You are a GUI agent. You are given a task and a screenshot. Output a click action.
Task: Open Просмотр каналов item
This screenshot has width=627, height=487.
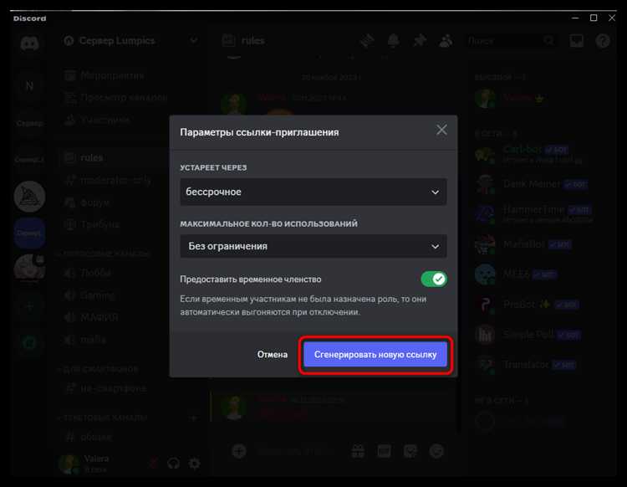click(x=116, y=98)
